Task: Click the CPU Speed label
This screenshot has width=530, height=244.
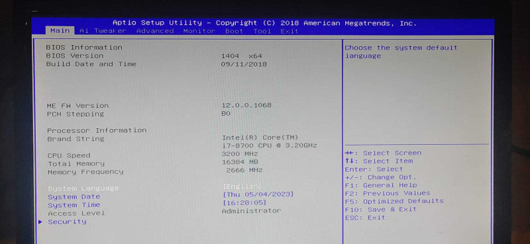Action: click(69, 155)
